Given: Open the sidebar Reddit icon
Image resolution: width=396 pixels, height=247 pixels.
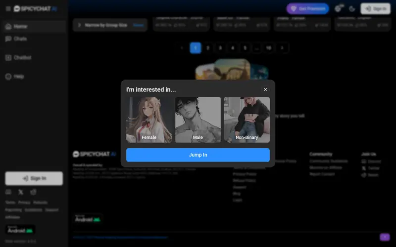Looking at the screenshot, I should tap(33, 192).
